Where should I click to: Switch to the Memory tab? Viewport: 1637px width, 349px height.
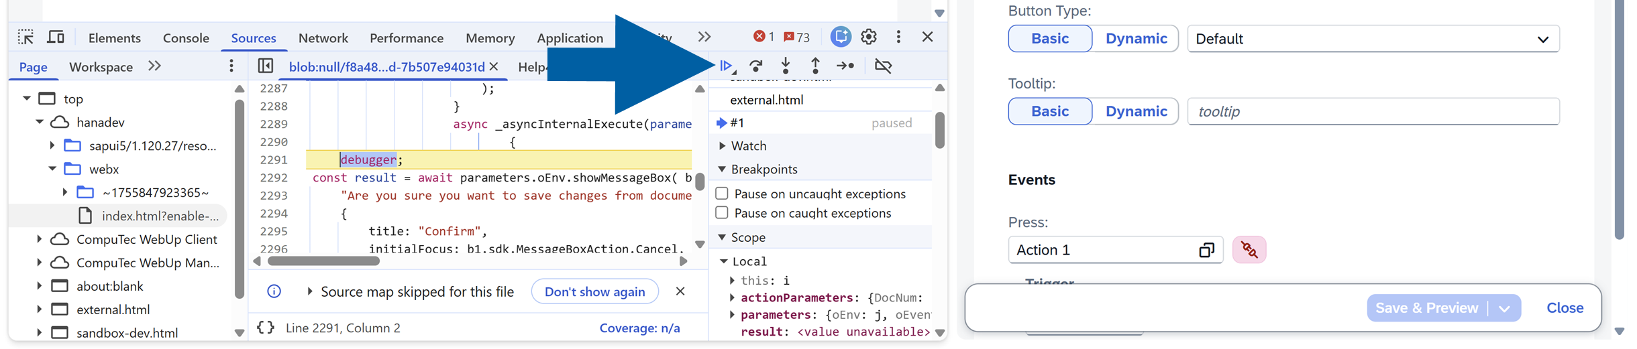point(490,38)
